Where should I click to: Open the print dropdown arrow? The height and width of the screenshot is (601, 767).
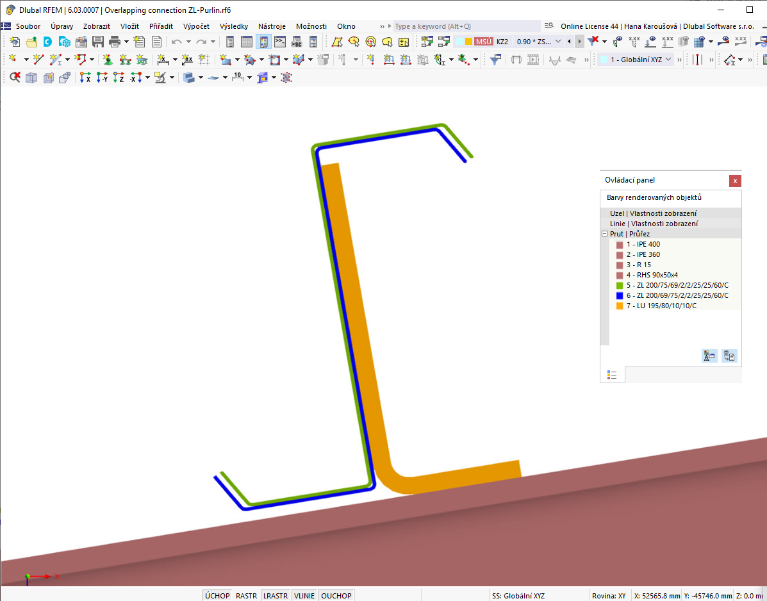[126, 42]
